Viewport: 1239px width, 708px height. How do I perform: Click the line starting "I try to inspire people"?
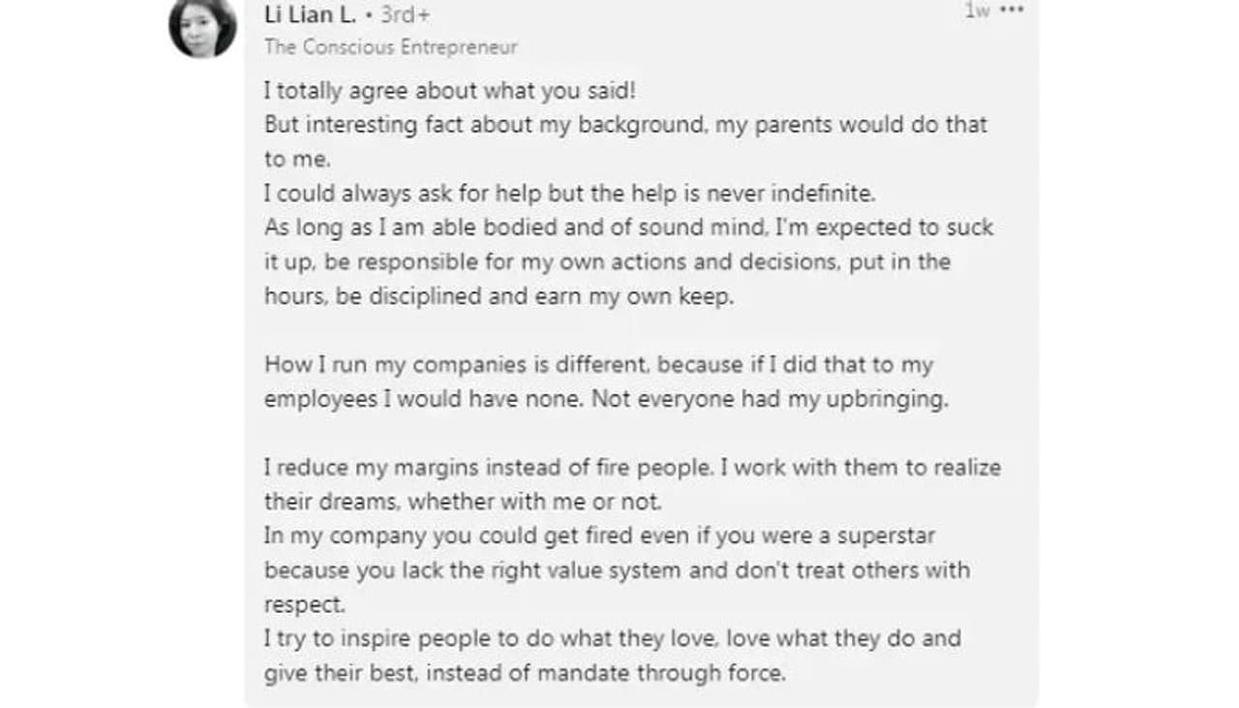(x=612, y=638)
